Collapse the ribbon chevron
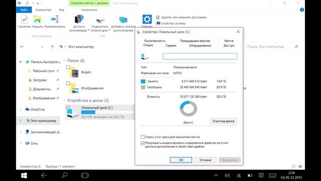The image size is (321, 181). [x=296, y=10]
